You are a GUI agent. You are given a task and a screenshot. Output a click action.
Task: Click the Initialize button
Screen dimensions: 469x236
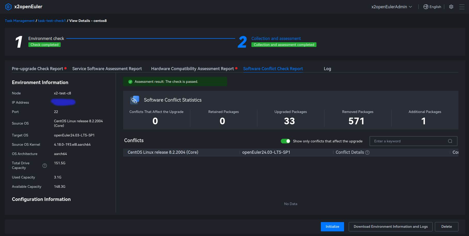(x=332, y=227)
